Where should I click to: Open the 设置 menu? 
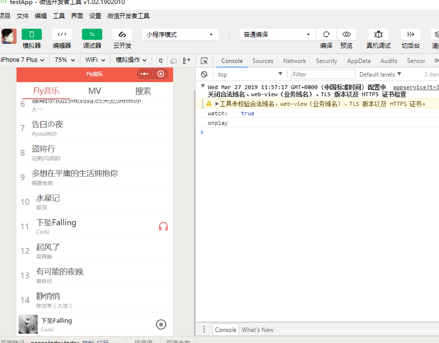[x=95, y=16]
